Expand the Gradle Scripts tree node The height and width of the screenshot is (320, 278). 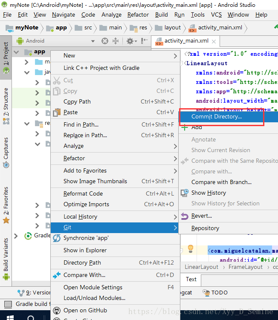click(x=16, y=236)
